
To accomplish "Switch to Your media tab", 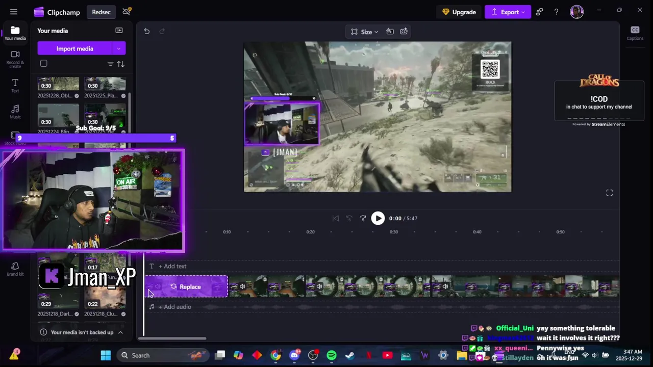I will pyautogui.click(x=15, y=34).
